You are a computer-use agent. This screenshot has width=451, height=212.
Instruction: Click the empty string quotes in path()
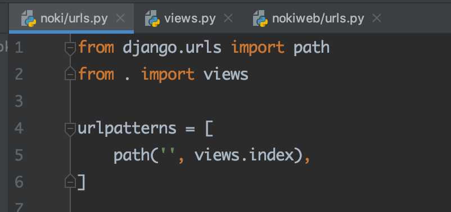(168, 151)
